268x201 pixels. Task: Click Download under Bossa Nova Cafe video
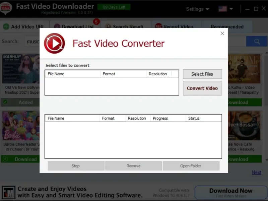pyautogui.click(x=245, y=159)
